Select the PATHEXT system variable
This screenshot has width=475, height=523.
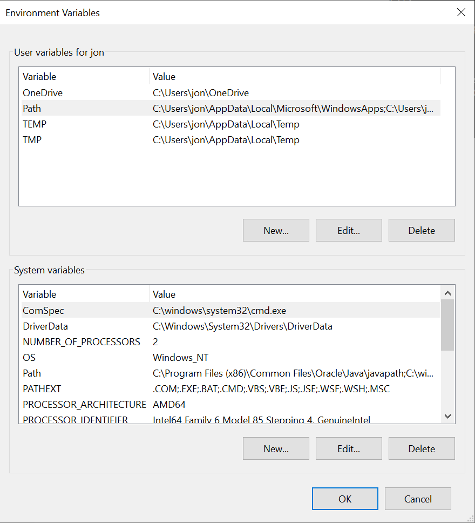pyautogui.click(x=42, y=389)
